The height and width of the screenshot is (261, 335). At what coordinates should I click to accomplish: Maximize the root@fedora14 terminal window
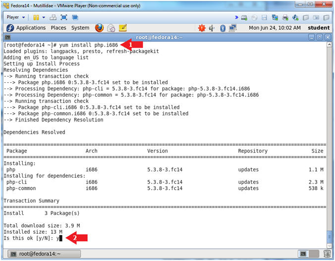[x=320, y=38]
